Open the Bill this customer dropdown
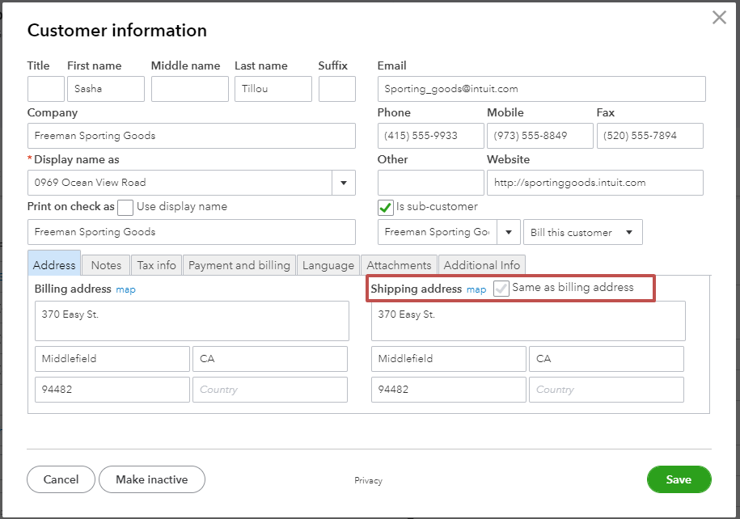 582,232
